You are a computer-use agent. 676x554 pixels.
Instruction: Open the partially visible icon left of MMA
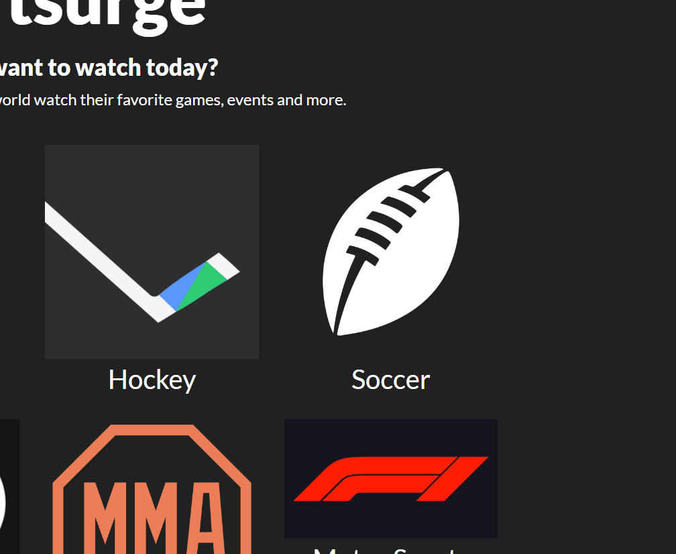[9, 486]
